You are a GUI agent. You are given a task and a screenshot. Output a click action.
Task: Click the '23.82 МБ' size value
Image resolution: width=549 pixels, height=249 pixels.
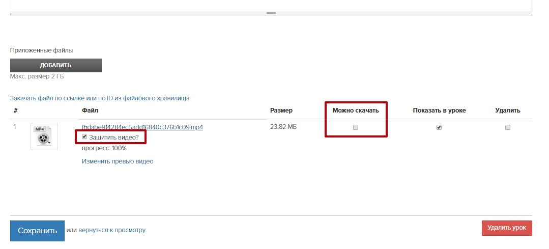tap(283, 127)
